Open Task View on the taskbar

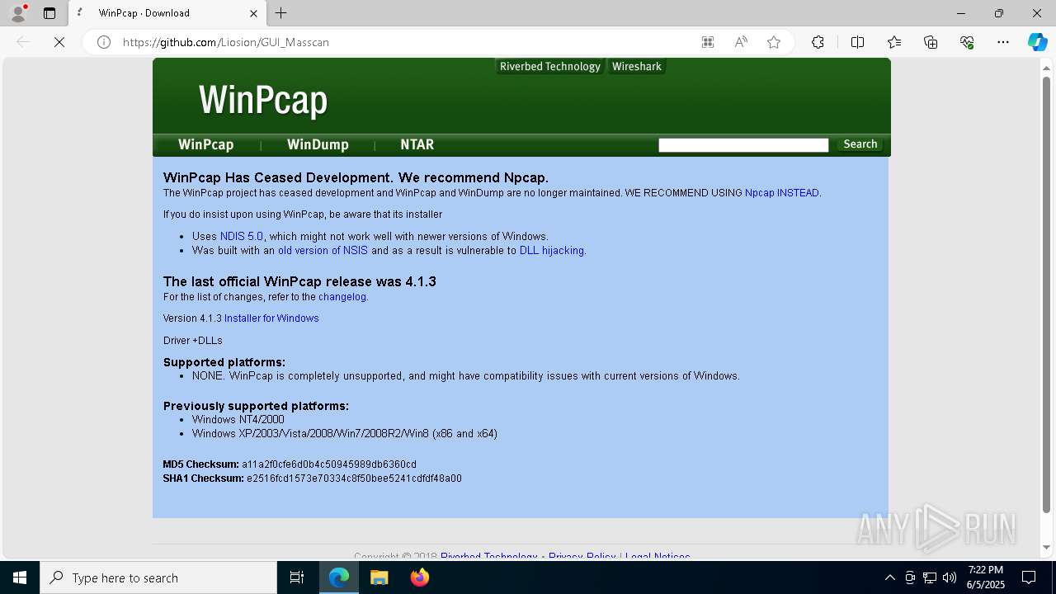[297, 577]
